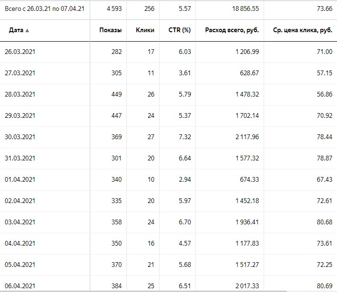This screenshot has height=292, width=337.
Task: Select the 31.03.2021 date cell
Action: 19,158
